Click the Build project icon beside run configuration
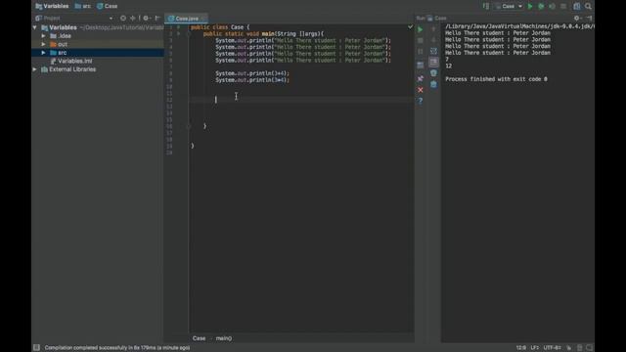Screen dimensions: 626x352 pyautogui.click(x=486, y=7)
